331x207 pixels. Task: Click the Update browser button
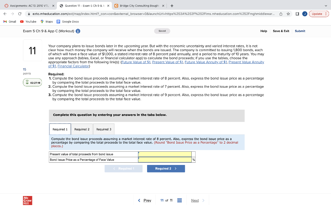[319, 14]
